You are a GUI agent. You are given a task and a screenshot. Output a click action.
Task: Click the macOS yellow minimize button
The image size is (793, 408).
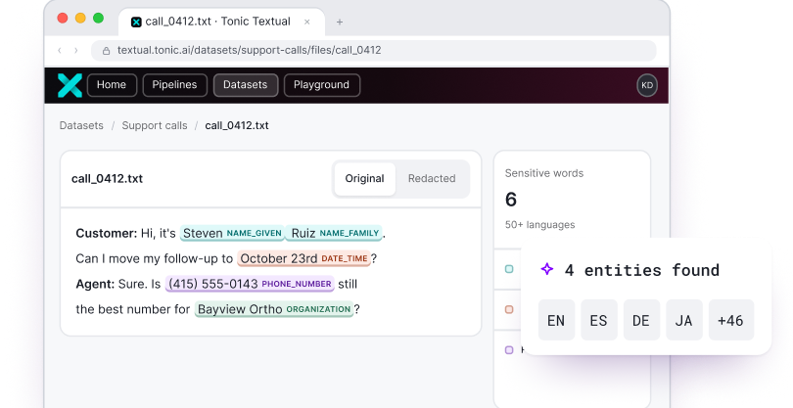tap(80, 19)
